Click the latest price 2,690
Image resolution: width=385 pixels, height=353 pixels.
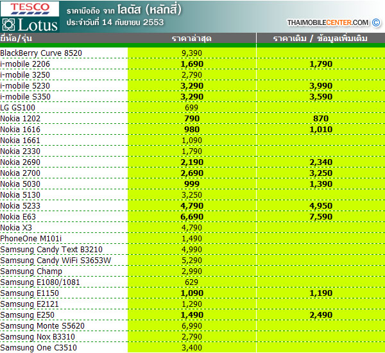coord(192,173)
